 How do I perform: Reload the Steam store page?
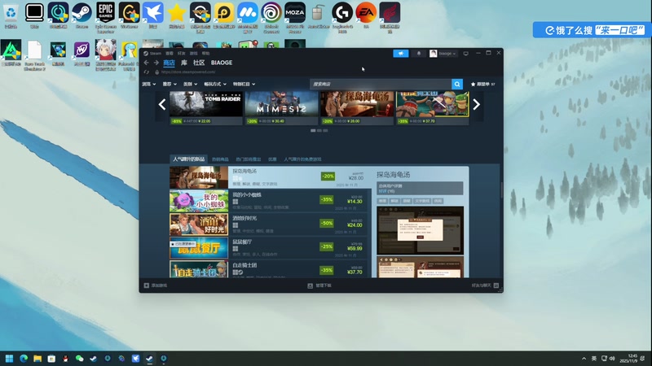tap(147, 72)
